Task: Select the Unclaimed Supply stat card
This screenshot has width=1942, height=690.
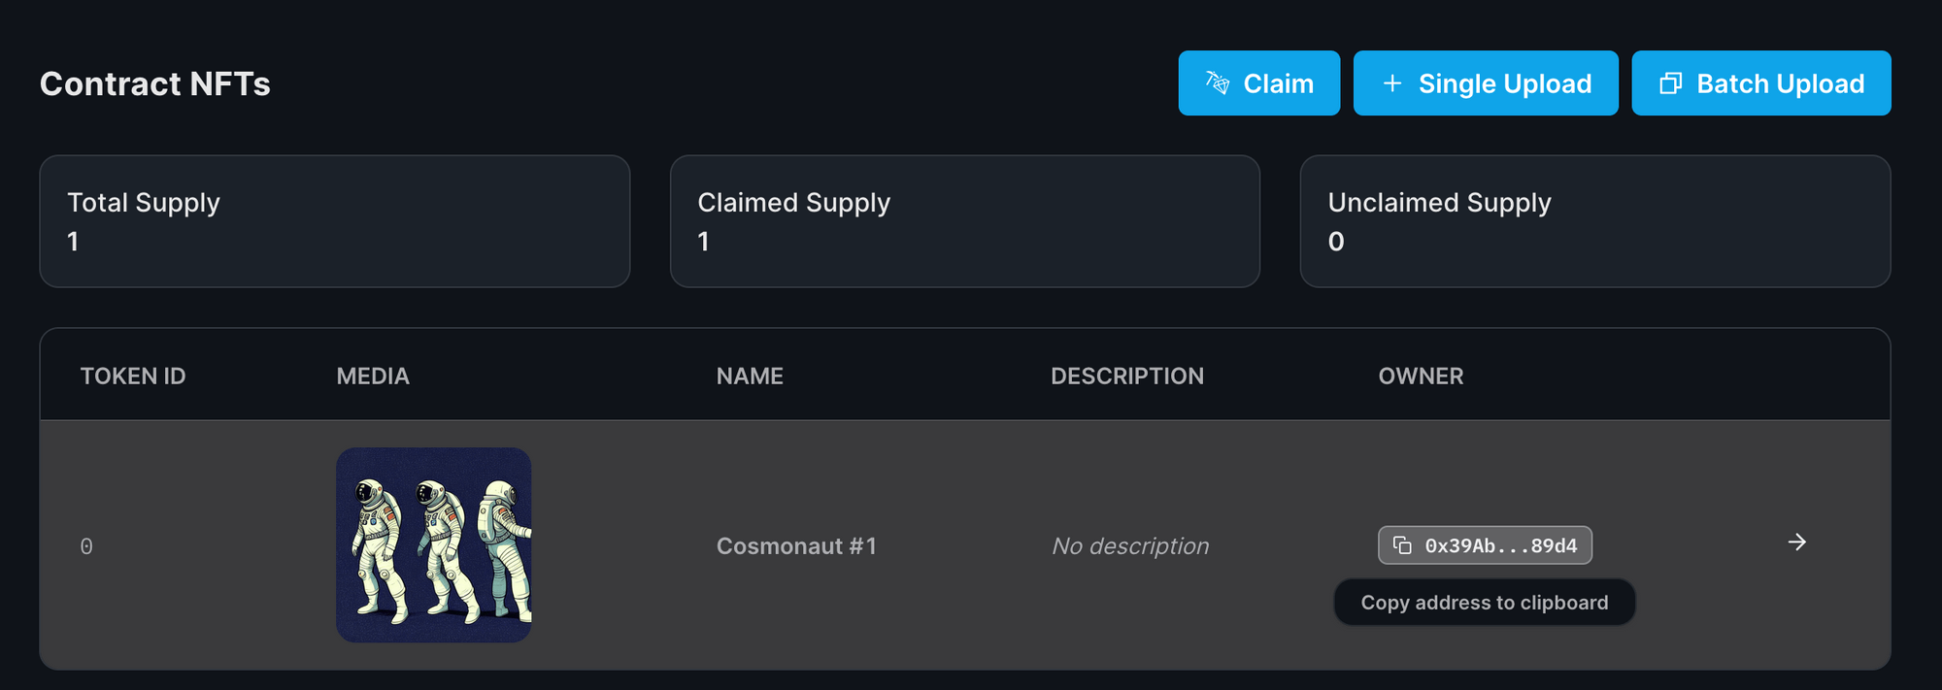Action: [x=1594, y=221]
